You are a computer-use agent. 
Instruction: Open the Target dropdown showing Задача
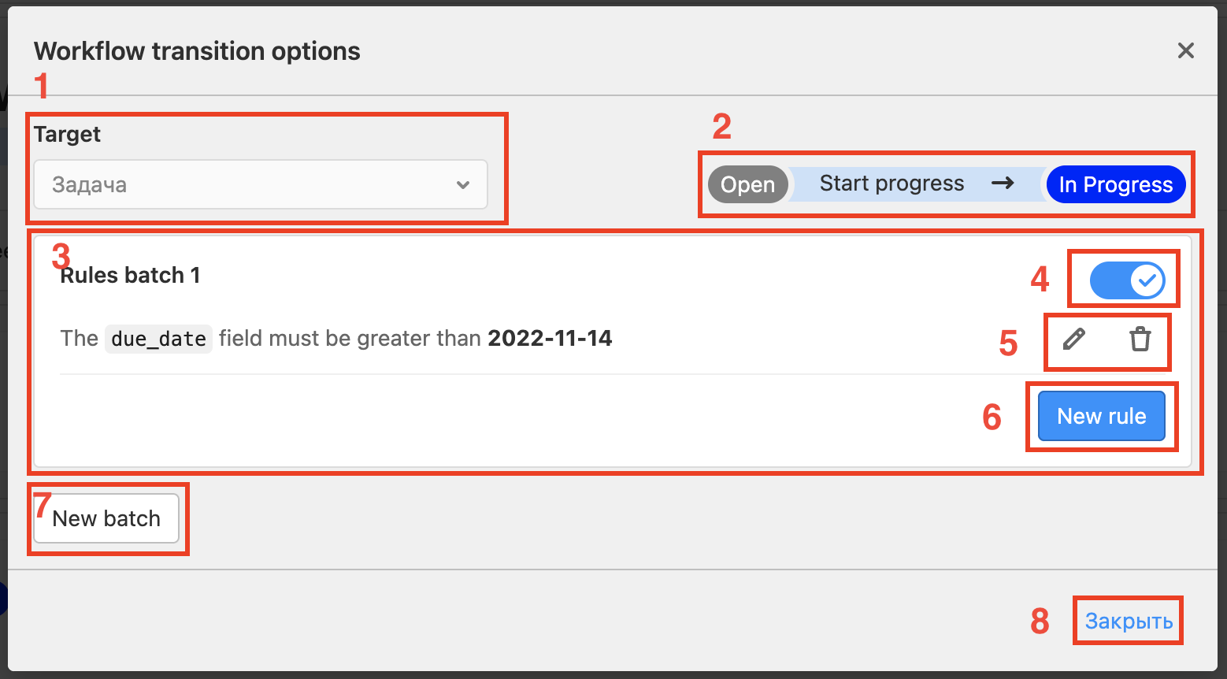260,185
